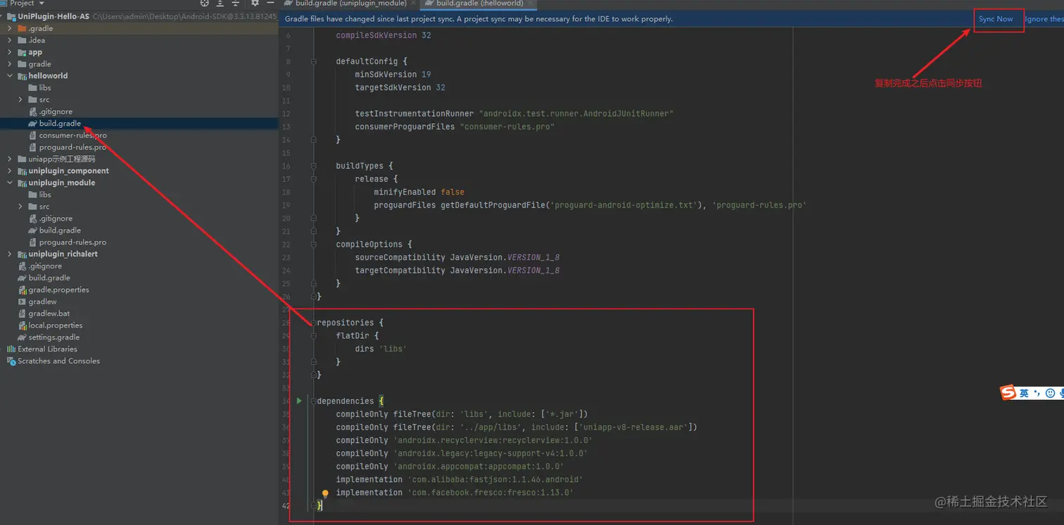Select libs folder under uniplugin_module
The image size is (1064, 525).
39,195
